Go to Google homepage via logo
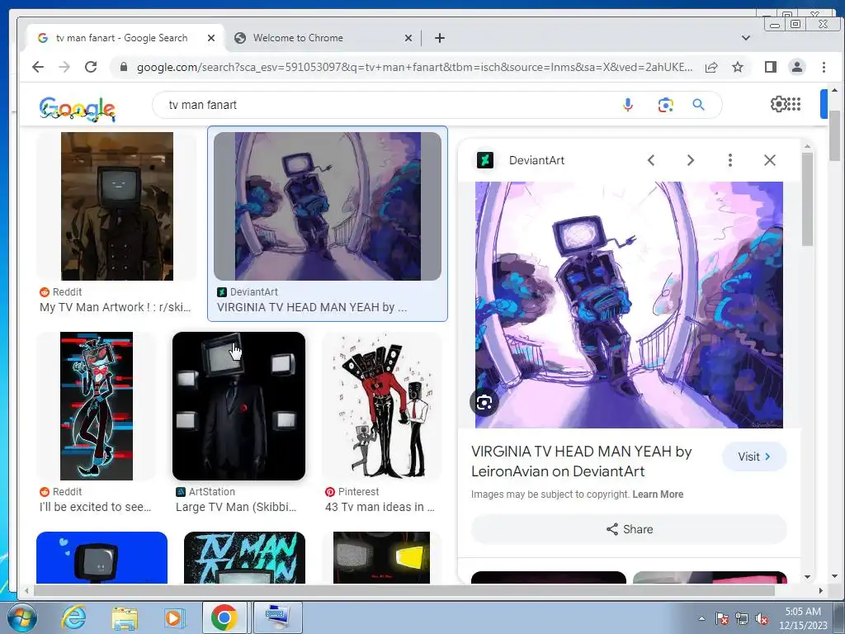Screen dimensions: 845x634 tap(77, 108)
